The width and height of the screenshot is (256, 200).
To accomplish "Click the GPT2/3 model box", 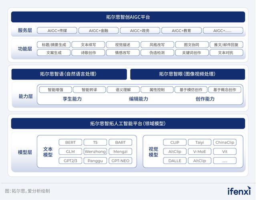I will (x=71, y=160).
